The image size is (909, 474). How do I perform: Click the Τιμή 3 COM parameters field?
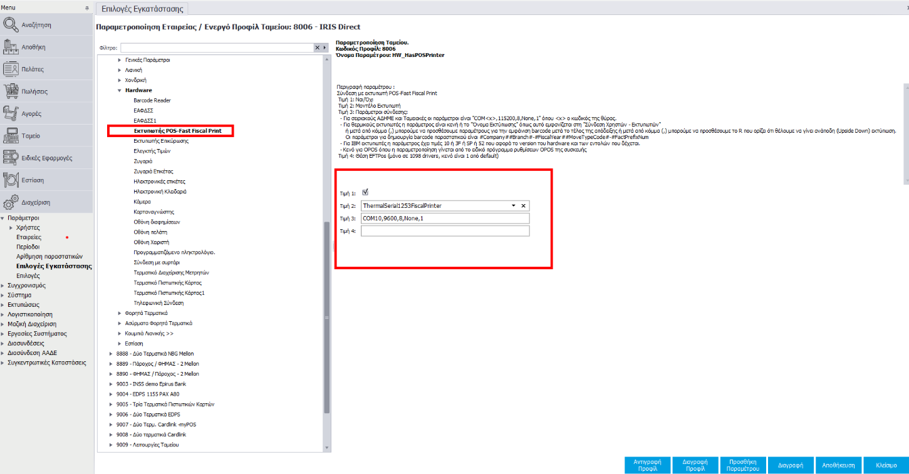[x=445, y=219]
